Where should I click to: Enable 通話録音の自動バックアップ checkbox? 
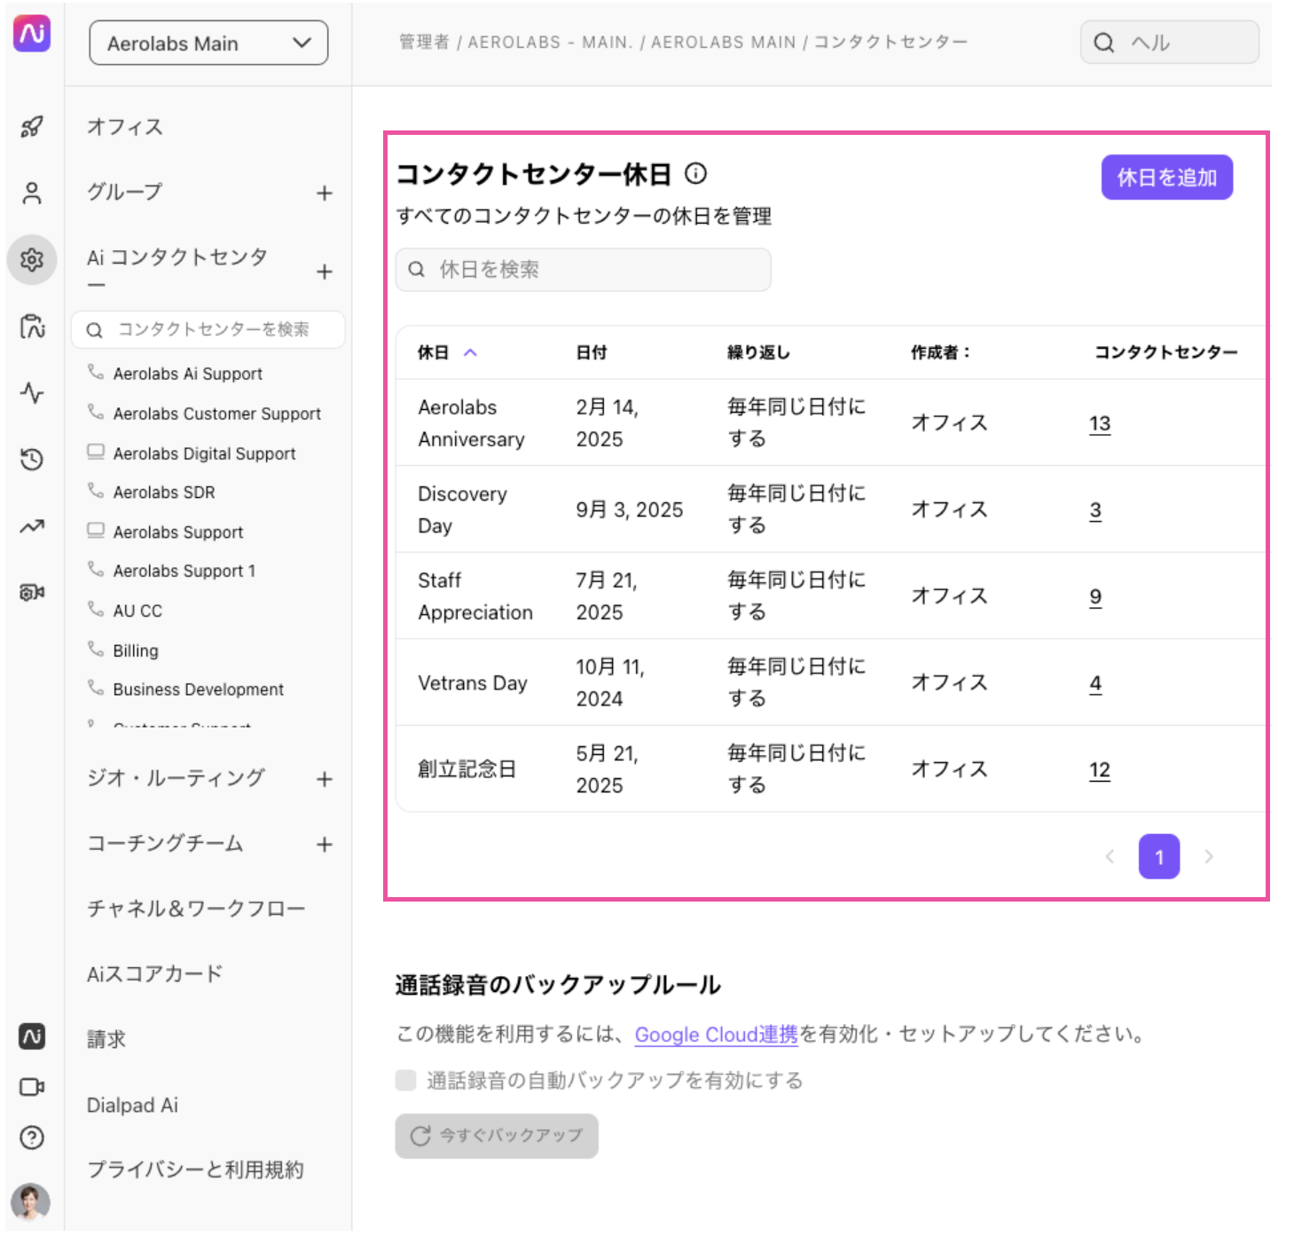click(406, 1080)
